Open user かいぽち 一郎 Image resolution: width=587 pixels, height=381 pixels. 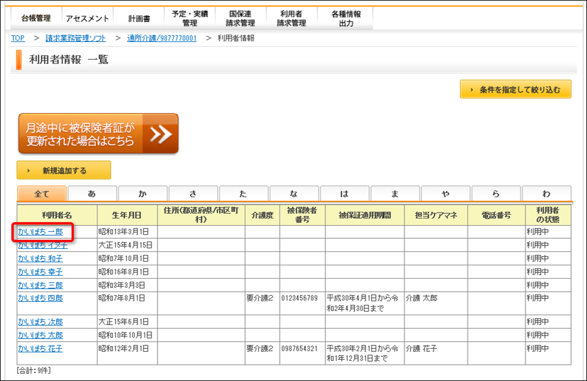40,232
